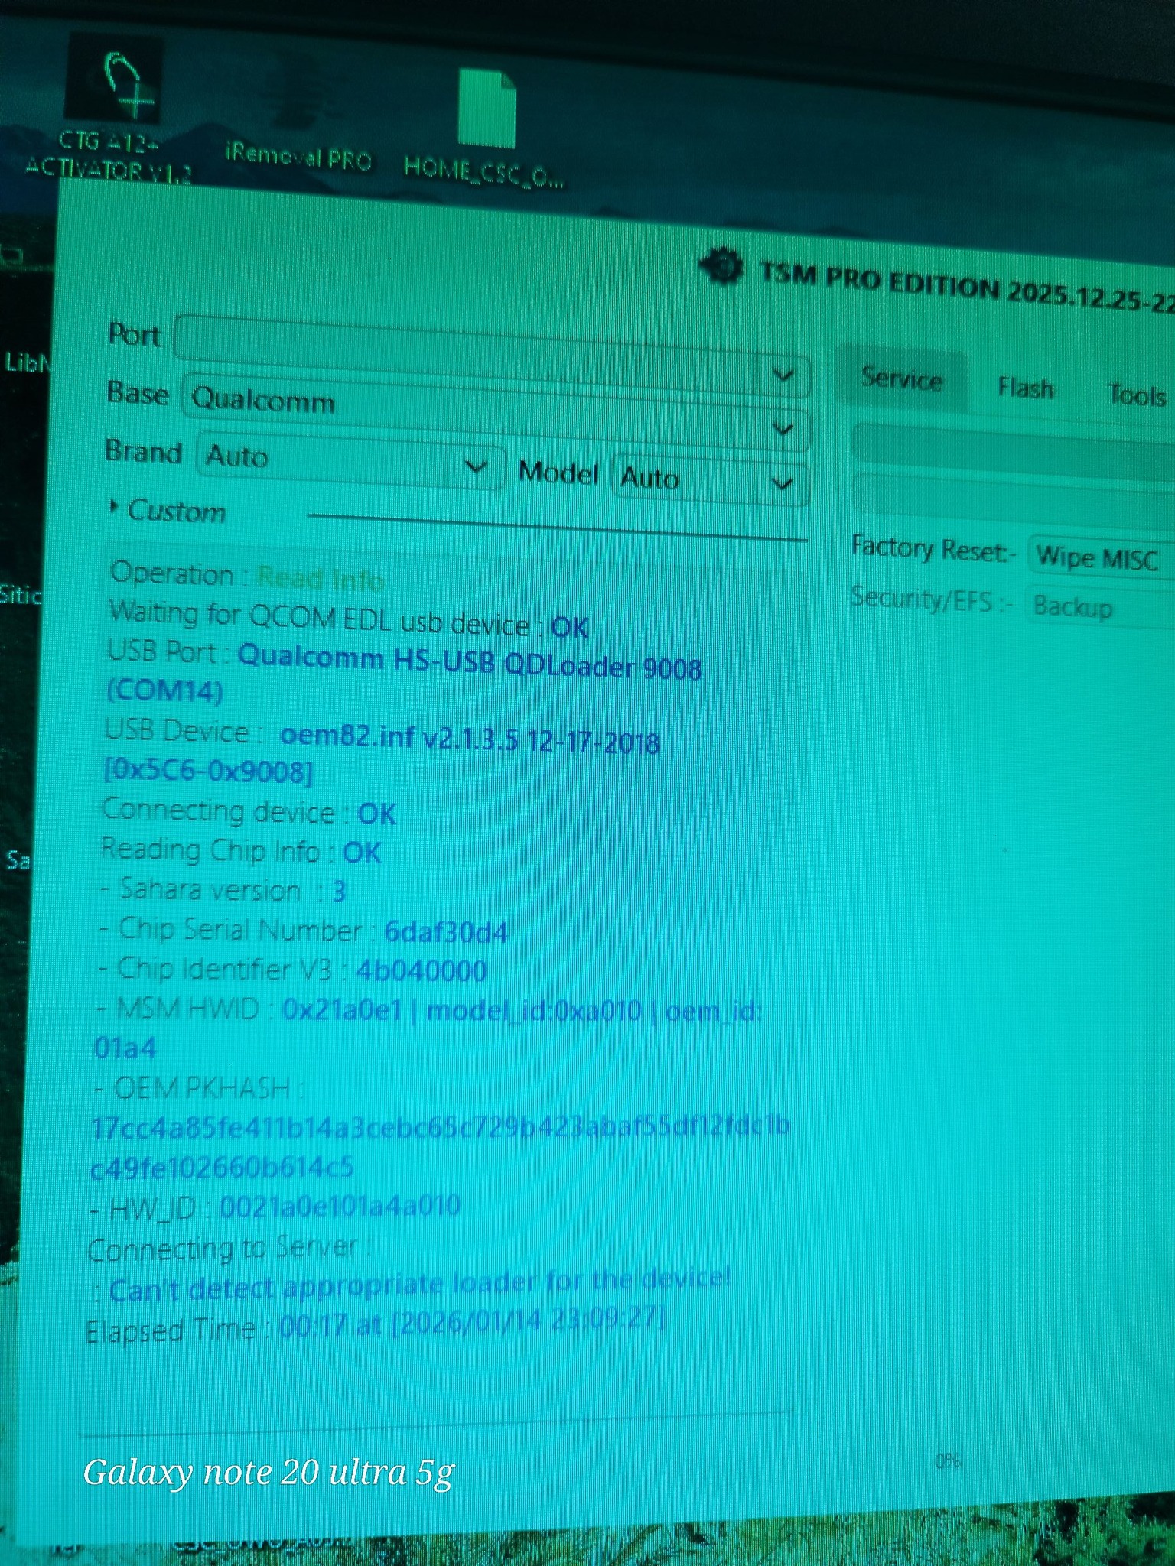Click the OEM PKHASH value starting 17cc4a85
Screen dimensions: 1175x1566
(440, 1147)
